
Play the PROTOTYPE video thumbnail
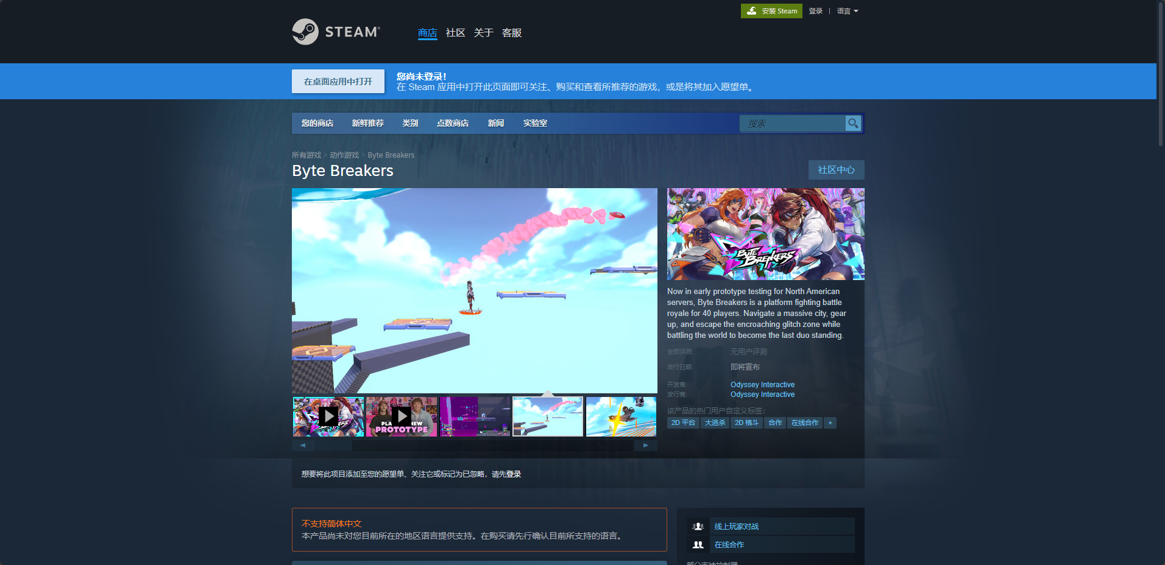(402, 416)
